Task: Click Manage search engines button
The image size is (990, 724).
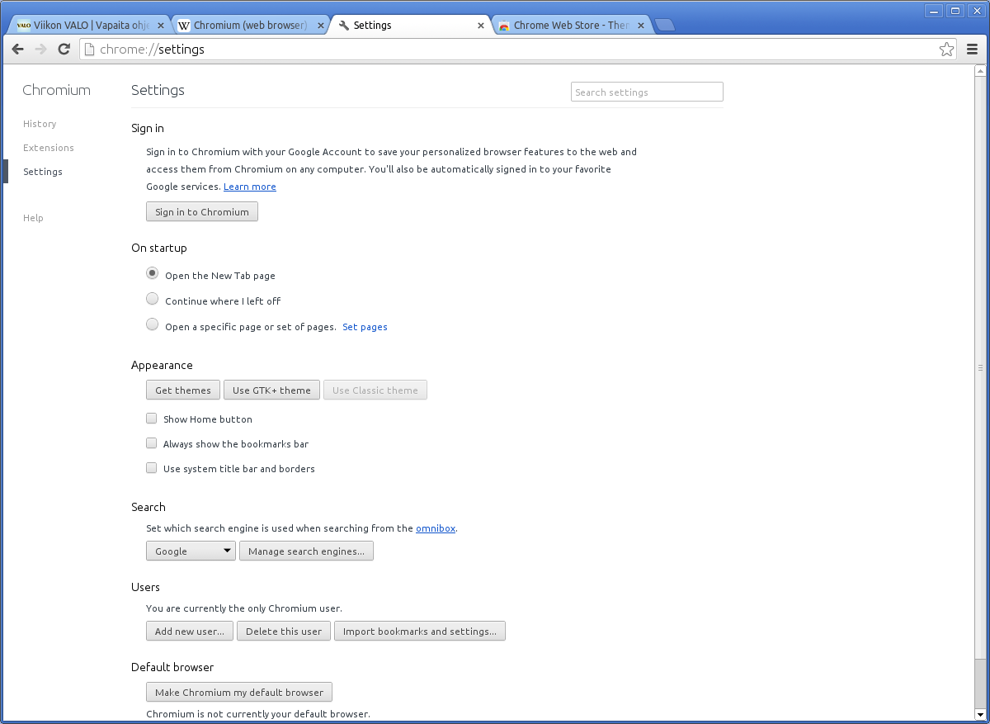Action: click(306, 551)
